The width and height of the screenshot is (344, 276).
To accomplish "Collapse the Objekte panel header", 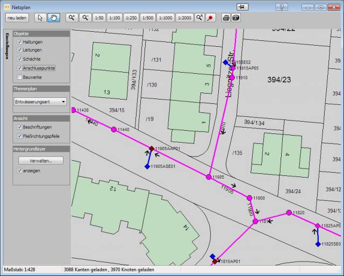I will (x=41, y=33).
